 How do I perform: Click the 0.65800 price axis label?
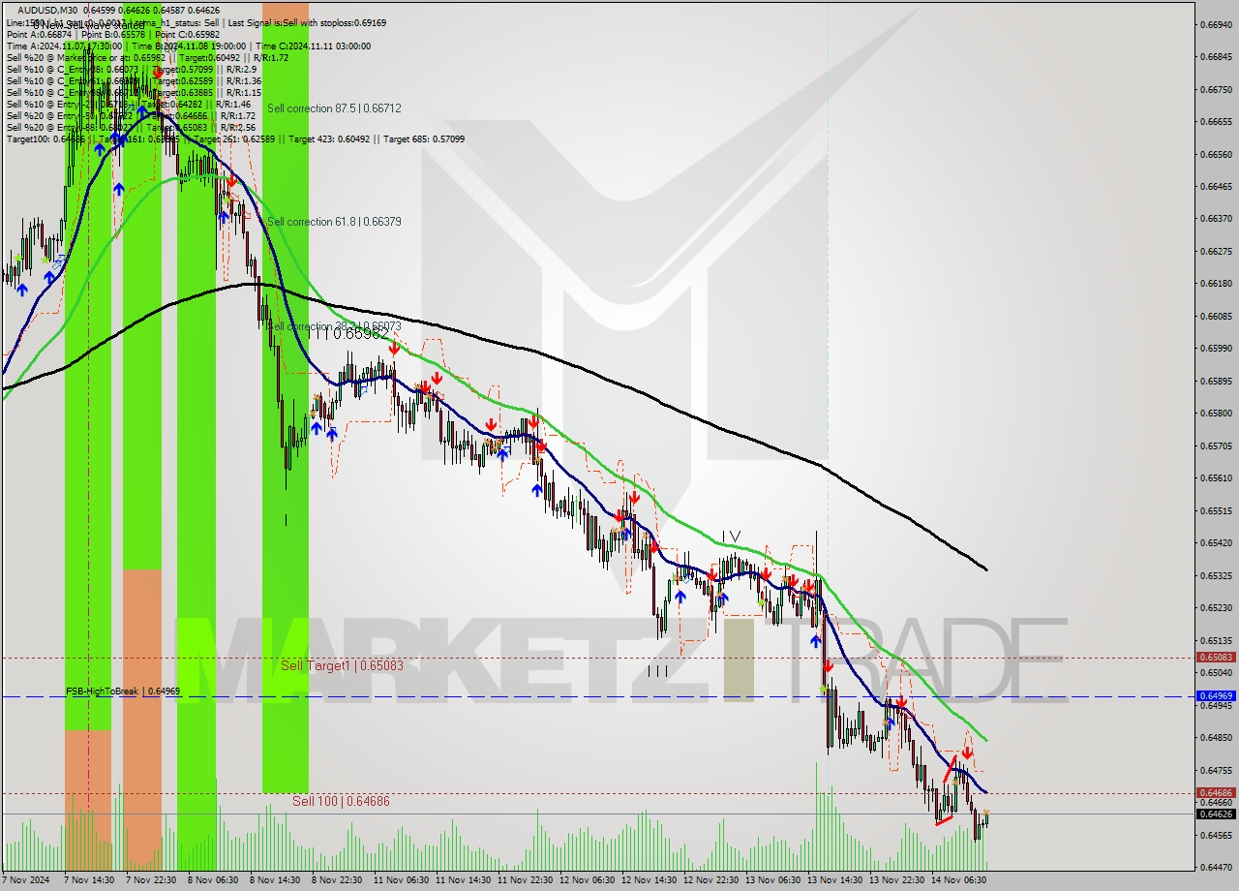click(x=1216, y=414)
